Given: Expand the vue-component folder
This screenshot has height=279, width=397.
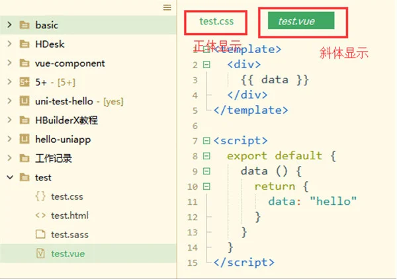Looking at the screenshot, I should [10, 63].
